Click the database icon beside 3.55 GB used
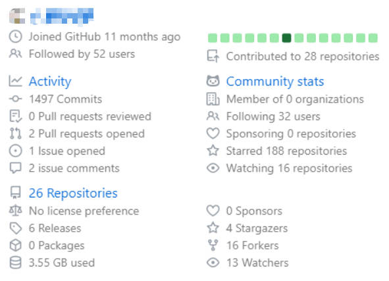 pyautogui.click(x=15, y=263)
